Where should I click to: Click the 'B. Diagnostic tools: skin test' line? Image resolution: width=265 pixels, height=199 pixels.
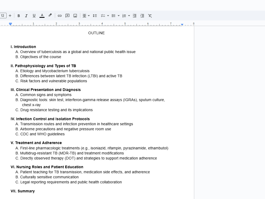(x=90, y=100)
